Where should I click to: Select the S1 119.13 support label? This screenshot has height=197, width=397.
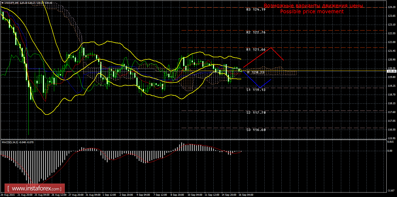pyautogui.click(x=256, y=90)
